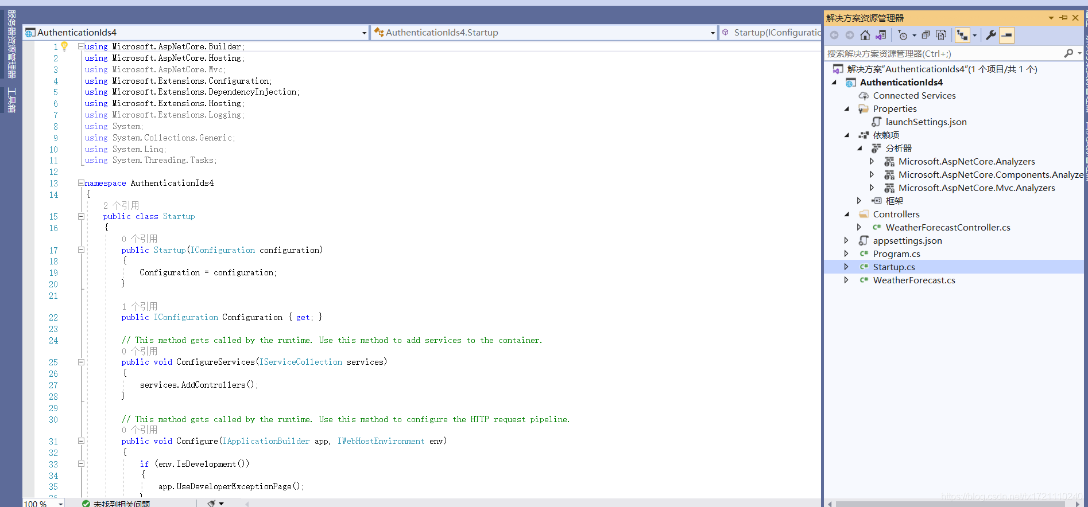1088x507 pixels.
Task: Expand the 框架 node
Action: [x=859, y=201]
